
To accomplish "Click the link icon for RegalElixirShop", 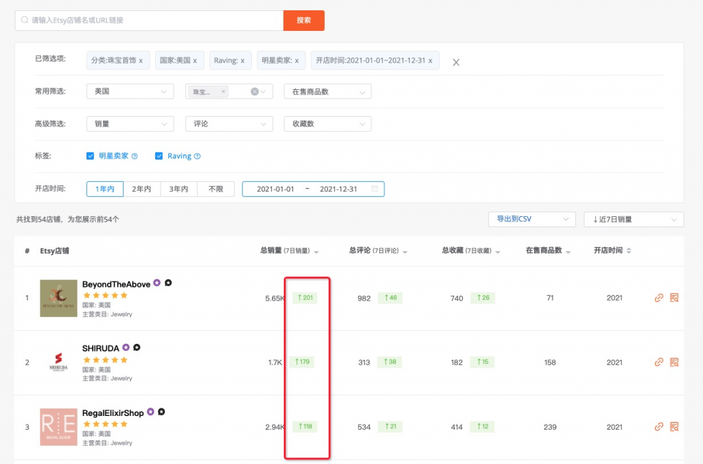I will [658, 427].
